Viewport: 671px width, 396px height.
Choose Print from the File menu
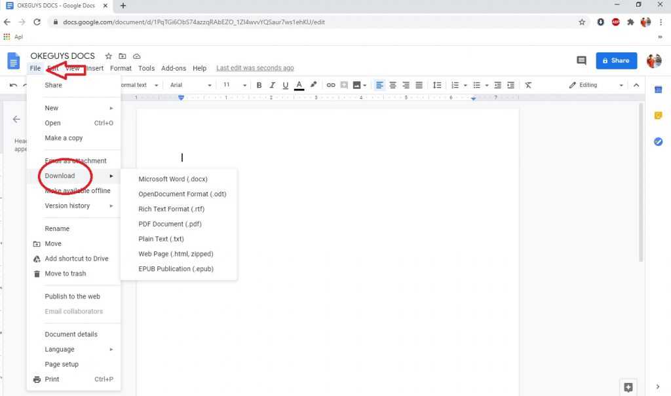(73, 380)
